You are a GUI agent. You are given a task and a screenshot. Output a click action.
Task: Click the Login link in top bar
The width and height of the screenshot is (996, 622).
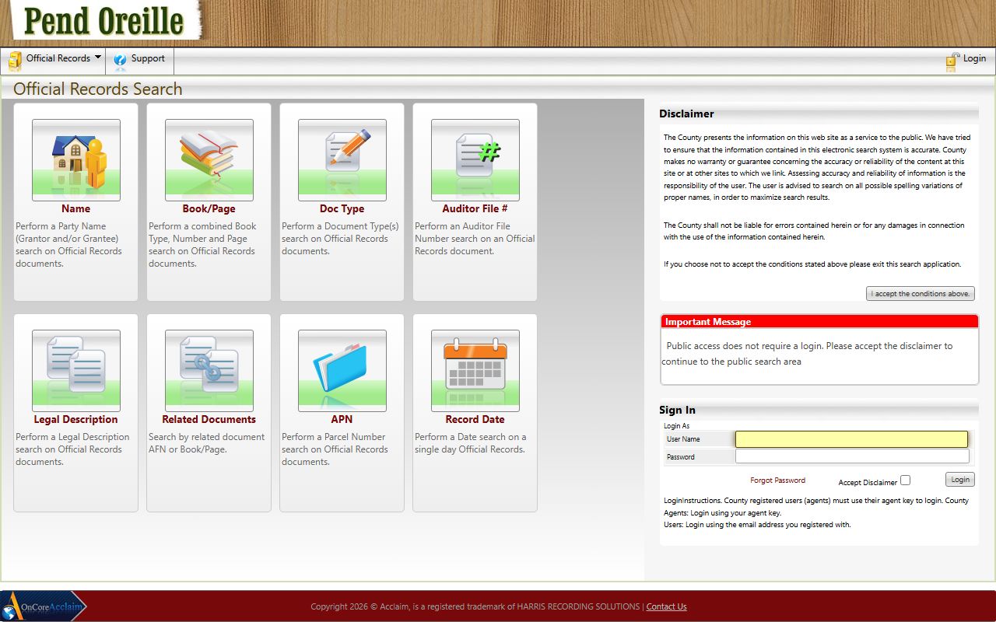966,59
